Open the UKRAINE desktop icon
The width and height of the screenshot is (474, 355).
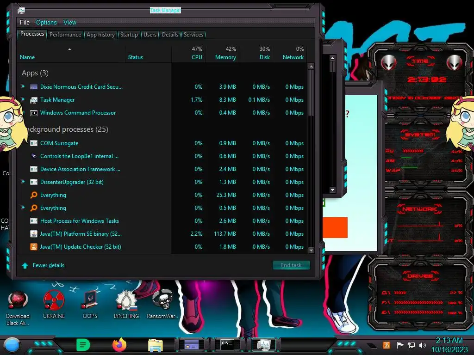(x=54, y=305)
